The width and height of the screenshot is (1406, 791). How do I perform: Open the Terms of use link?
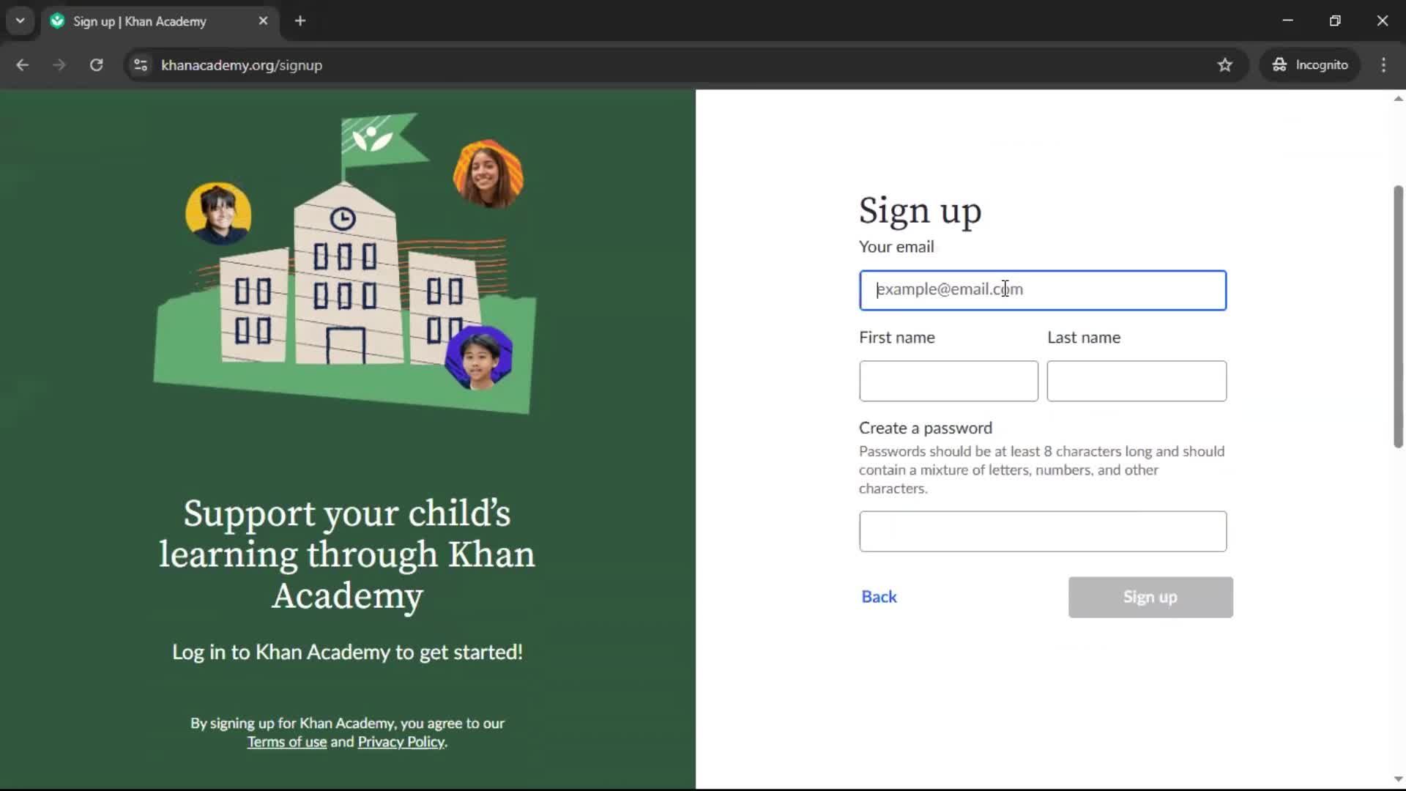coord(287,742)
